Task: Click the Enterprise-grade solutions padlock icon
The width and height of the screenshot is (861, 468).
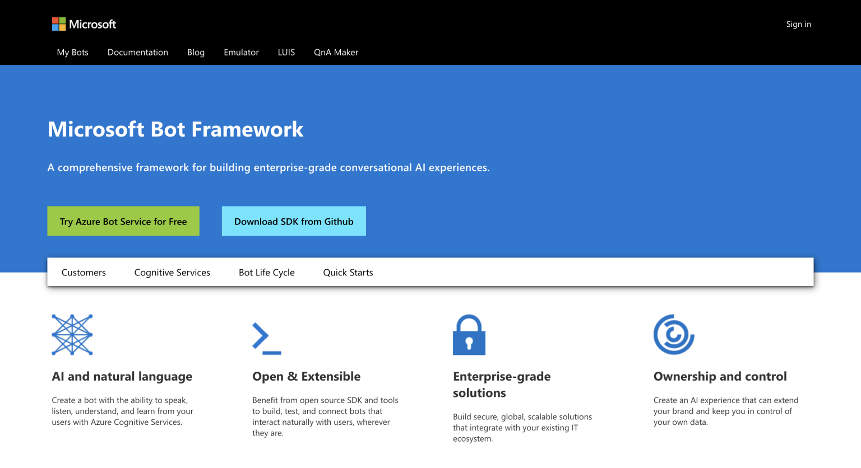Action: pyautogui.click(x=469, y=334)
